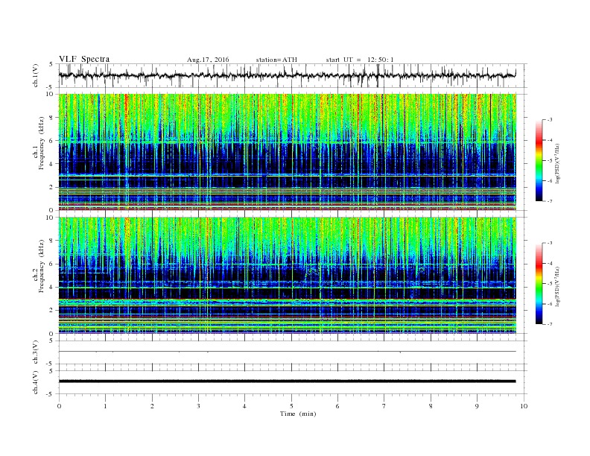Click the ch.2 spectrogram plot

287,275
